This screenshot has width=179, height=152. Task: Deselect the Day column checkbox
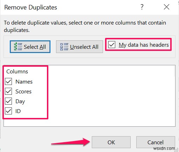8,101
